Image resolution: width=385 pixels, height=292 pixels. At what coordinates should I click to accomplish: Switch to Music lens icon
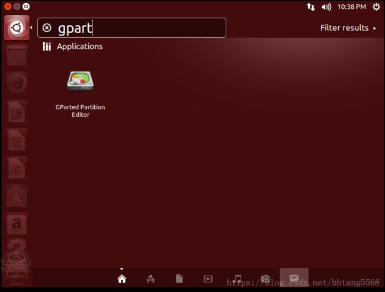pyautogui.click(x=237, y=278)
